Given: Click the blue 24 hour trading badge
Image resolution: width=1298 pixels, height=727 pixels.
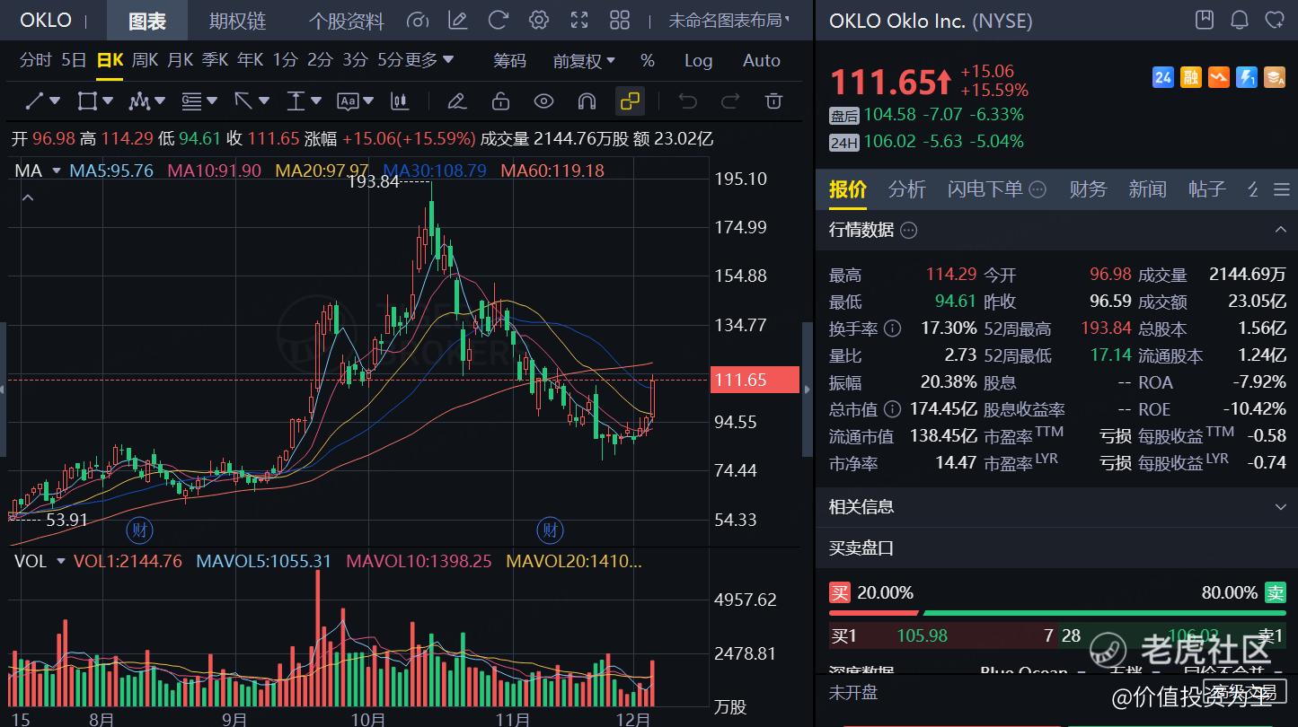Looking at the screenshot, I should (1163, 78).
